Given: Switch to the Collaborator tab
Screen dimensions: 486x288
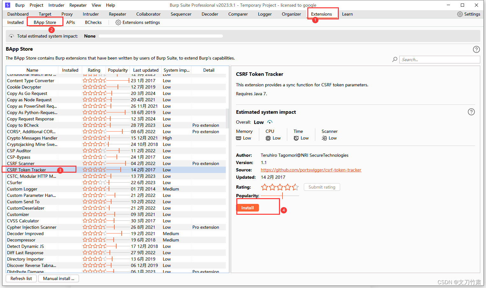Looking at the screenshot, I should click(148, 14).
